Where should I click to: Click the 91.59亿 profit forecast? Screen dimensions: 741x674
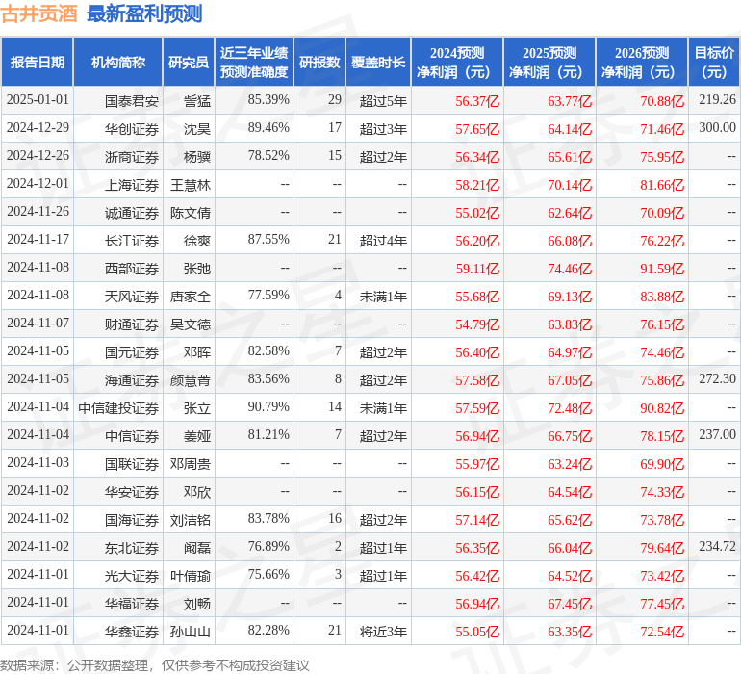pos(662,269)
